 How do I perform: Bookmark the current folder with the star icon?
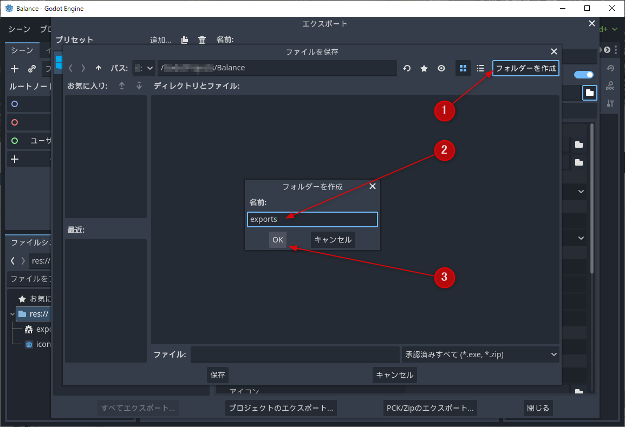pos(424,68)
